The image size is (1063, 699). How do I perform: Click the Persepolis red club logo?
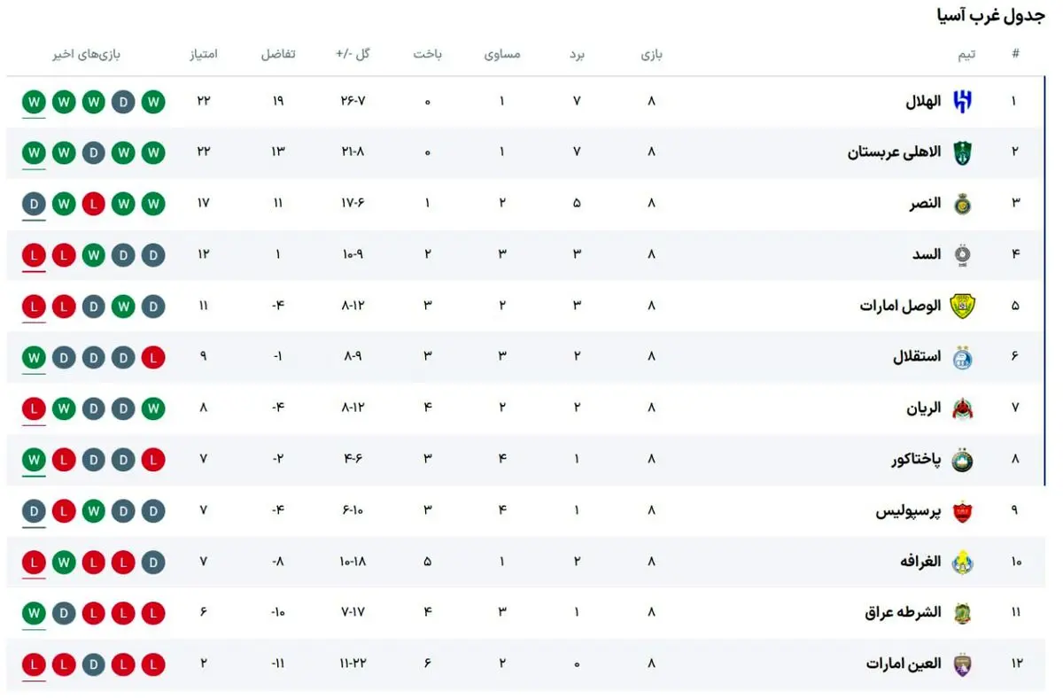click(962, 511)
